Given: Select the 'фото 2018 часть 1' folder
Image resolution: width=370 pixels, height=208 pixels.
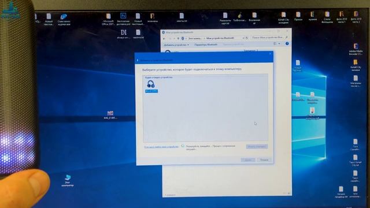Looking at the screenshot, I should [x=342, y=17].
